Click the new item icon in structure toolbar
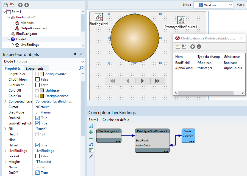 [5, 5]
